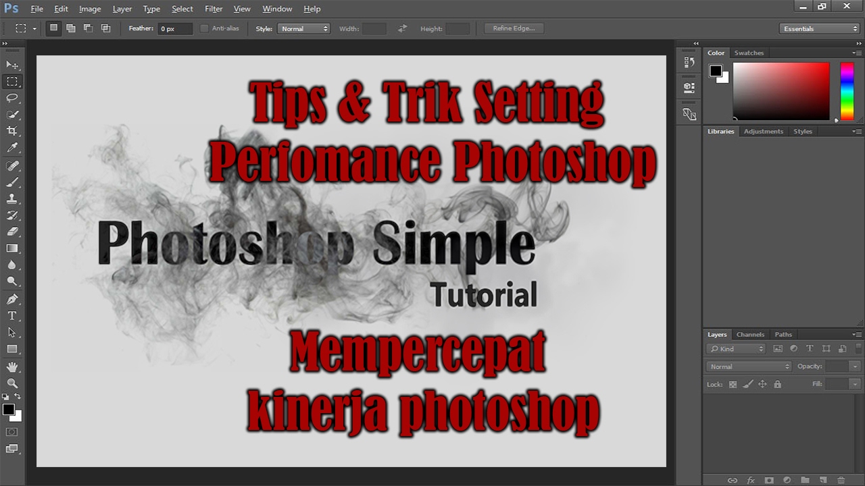Create a new layer
Image resolution: width=865 pixels, height=486 pixels.
823,480
